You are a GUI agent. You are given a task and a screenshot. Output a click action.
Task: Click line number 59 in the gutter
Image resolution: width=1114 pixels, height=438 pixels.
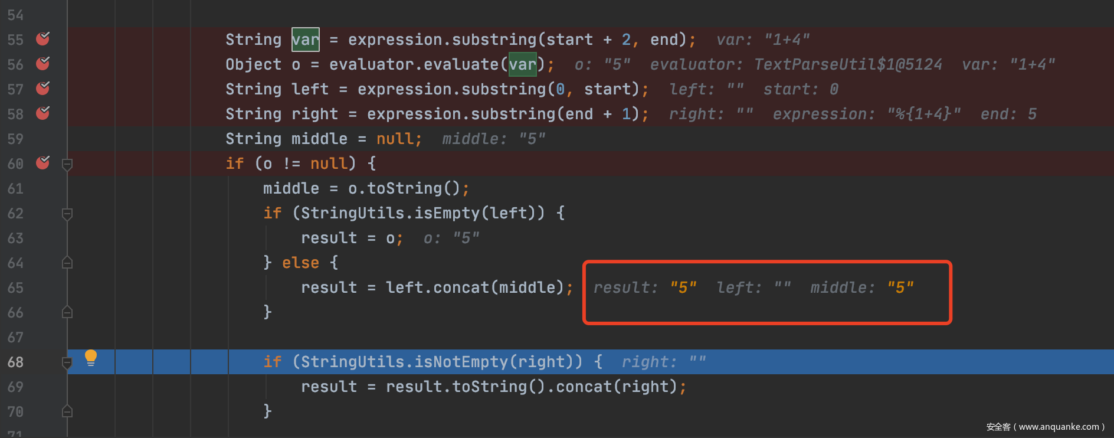pyautogui.click(x=15, y=139)
